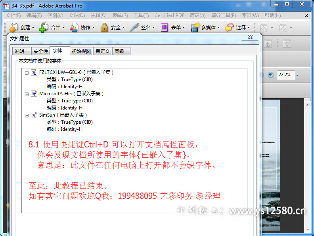The image size is (314, 236).
Task: Click the zoom value field showing 22.2%
Action: pyautogui.click(x=284, y=75)
